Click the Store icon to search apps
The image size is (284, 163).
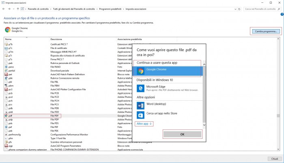[141, 115]
